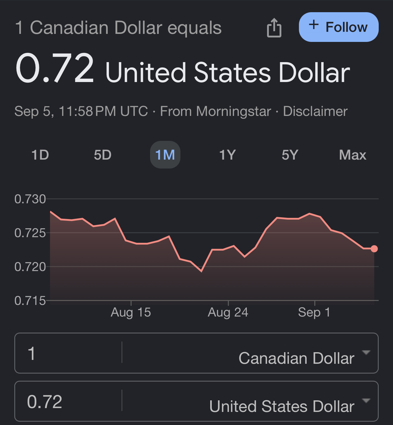Click the From Morningstar source text
The height and width of the screenshot is (425, 393).
pyautogui.click(x=216, y=111)
